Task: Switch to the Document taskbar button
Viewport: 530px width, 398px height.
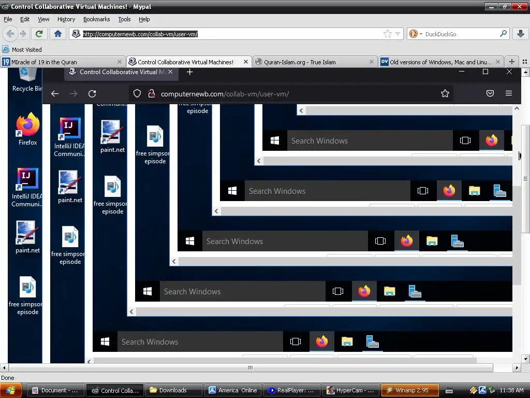Action: click(x=55, y=390)
